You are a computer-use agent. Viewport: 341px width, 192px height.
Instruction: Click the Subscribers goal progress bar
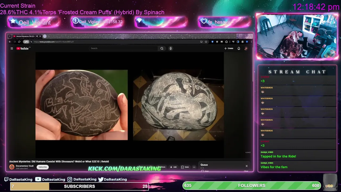pyautogui.click(x=79, y=186)
